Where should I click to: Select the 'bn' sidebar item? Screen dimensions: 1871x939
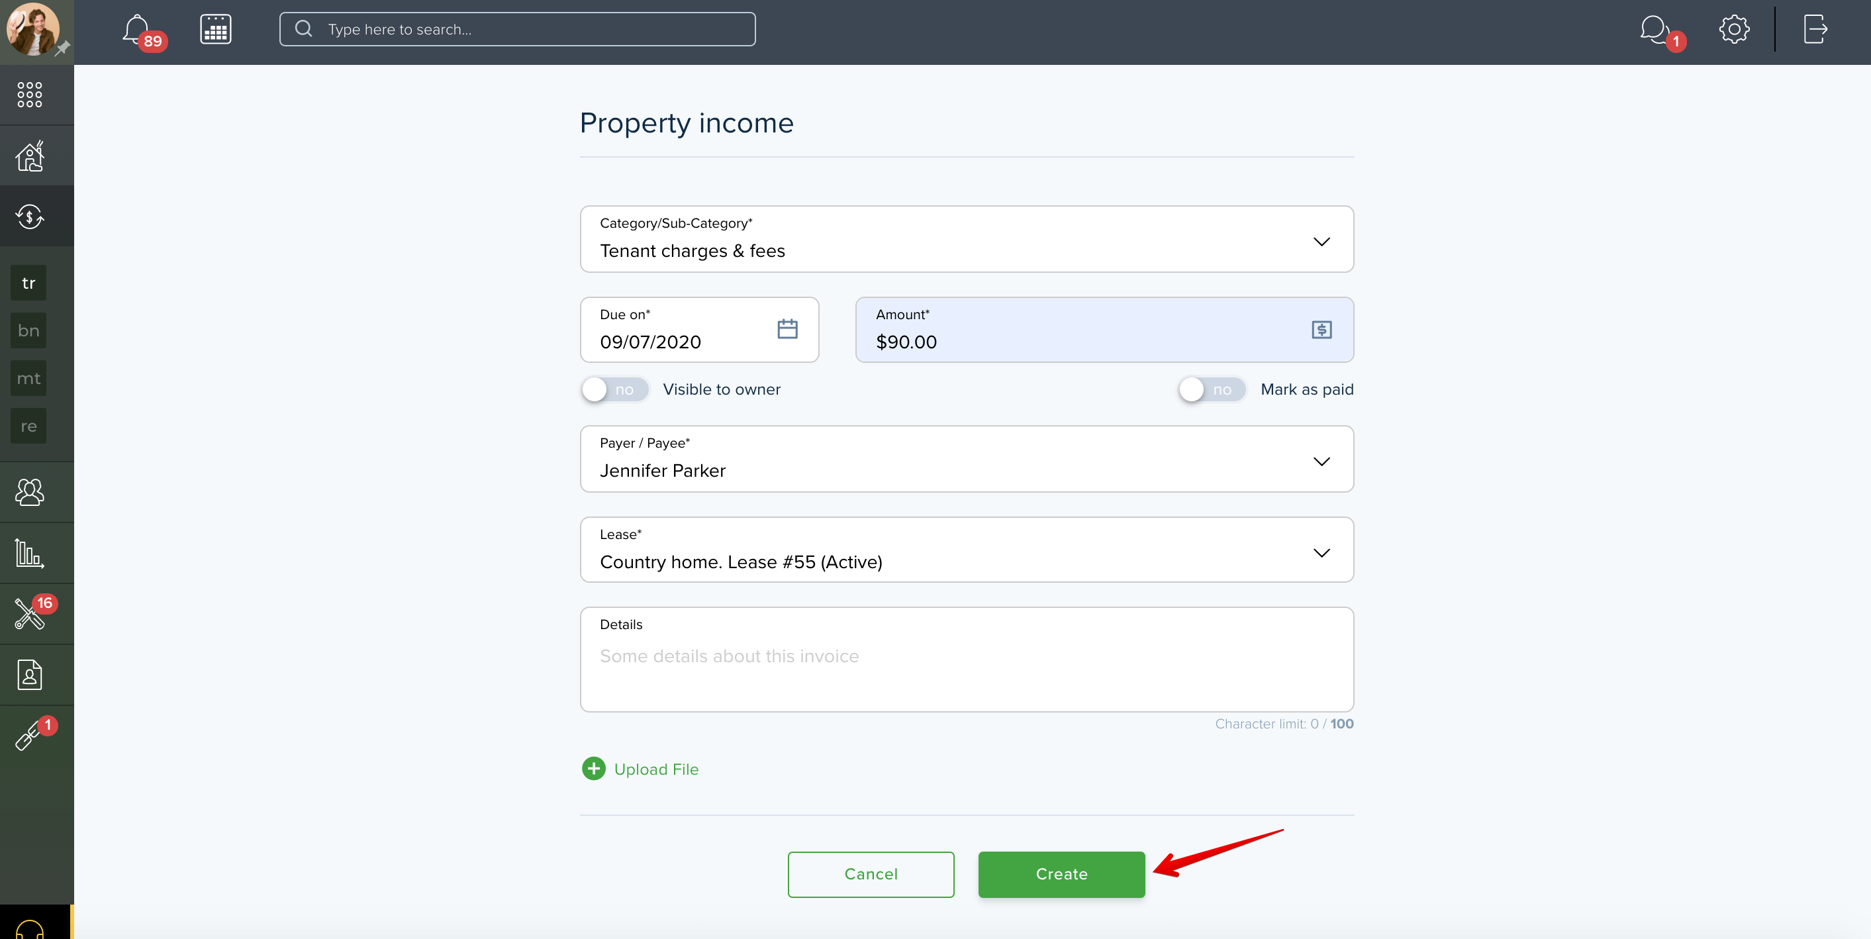pyautogui.click(x=28, y=330)
